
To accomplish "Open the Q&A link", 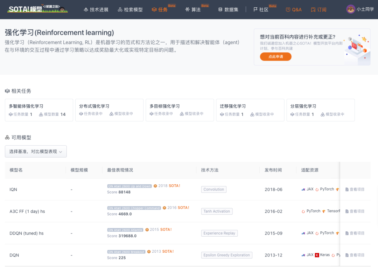I will point(294,10).
